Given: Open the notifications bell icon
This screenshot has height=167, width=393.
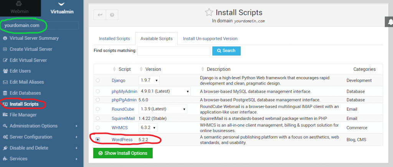Looking at the screenshot, I should click(x=390, y=22).
